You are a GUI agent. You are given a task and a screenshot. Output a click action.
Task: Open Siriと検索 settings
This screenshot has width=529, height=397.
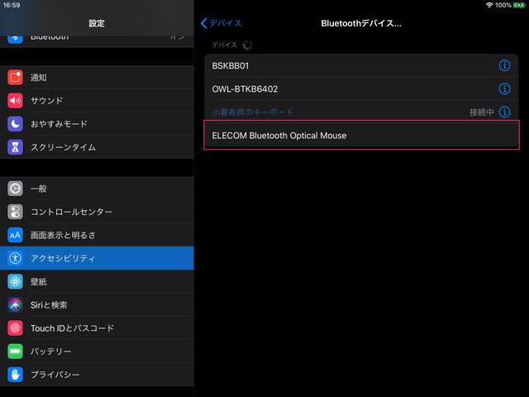click(97, 305)
